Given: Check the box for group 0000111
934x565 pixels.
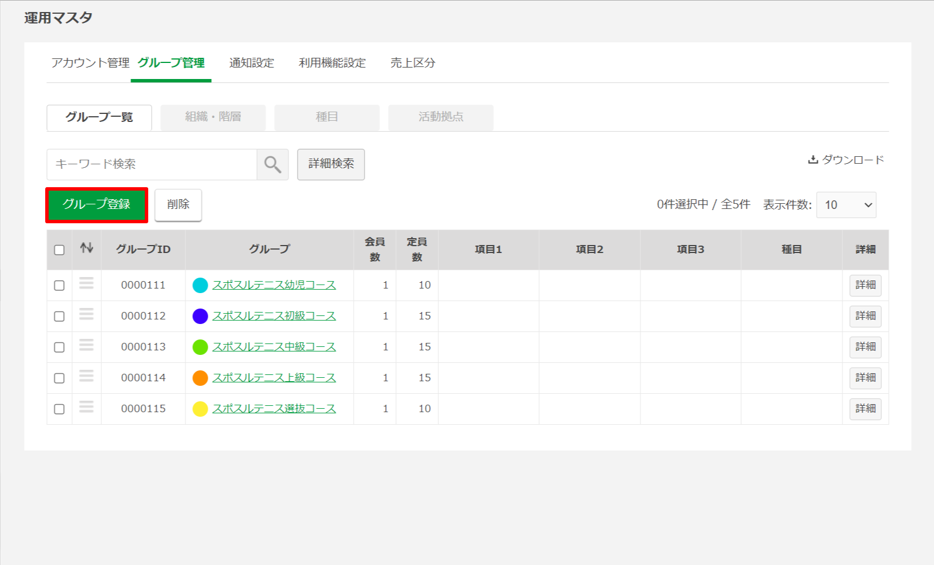Looking at the screenshot, I should (x=60, y=286).
